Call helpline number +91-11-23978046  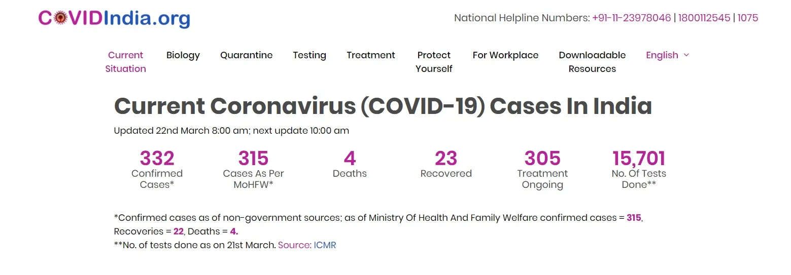pos(632,18)
